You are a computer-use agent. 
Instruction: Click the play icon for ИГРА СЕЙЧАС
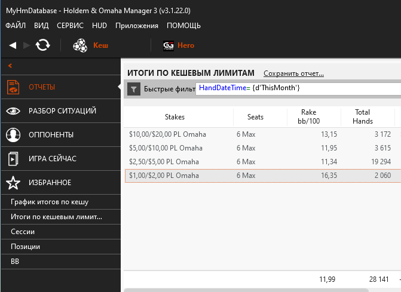click(x=13, y=159)
